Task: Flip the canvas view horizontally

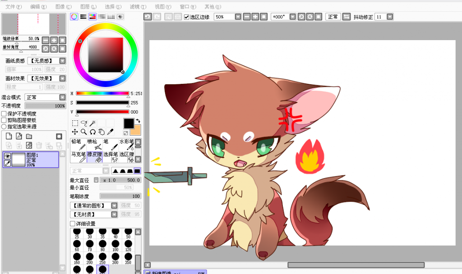Action: point(346,17)
